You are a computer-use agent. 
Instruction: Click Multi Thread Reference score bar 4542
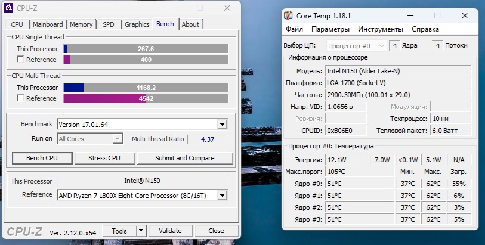pos(146,98)
